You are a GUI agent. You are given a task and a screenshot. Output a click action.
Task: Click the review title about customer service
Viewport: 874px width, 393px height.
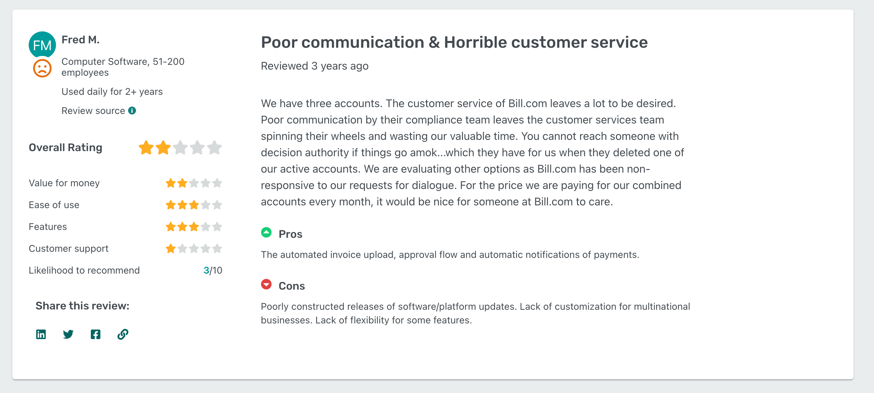coord(454,42)
